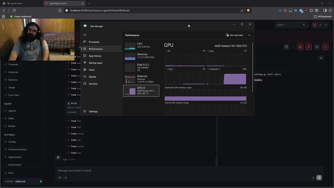Open Users page in Task Manager
Viewport: 334px width, 188px height.
tap(101, 70)
